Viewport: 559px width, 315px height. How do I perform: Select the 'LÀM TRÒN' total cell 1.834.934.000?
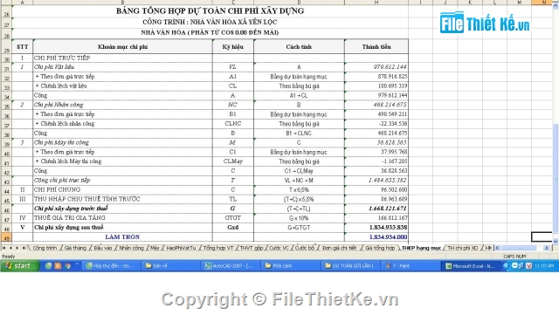click(376, 237)
